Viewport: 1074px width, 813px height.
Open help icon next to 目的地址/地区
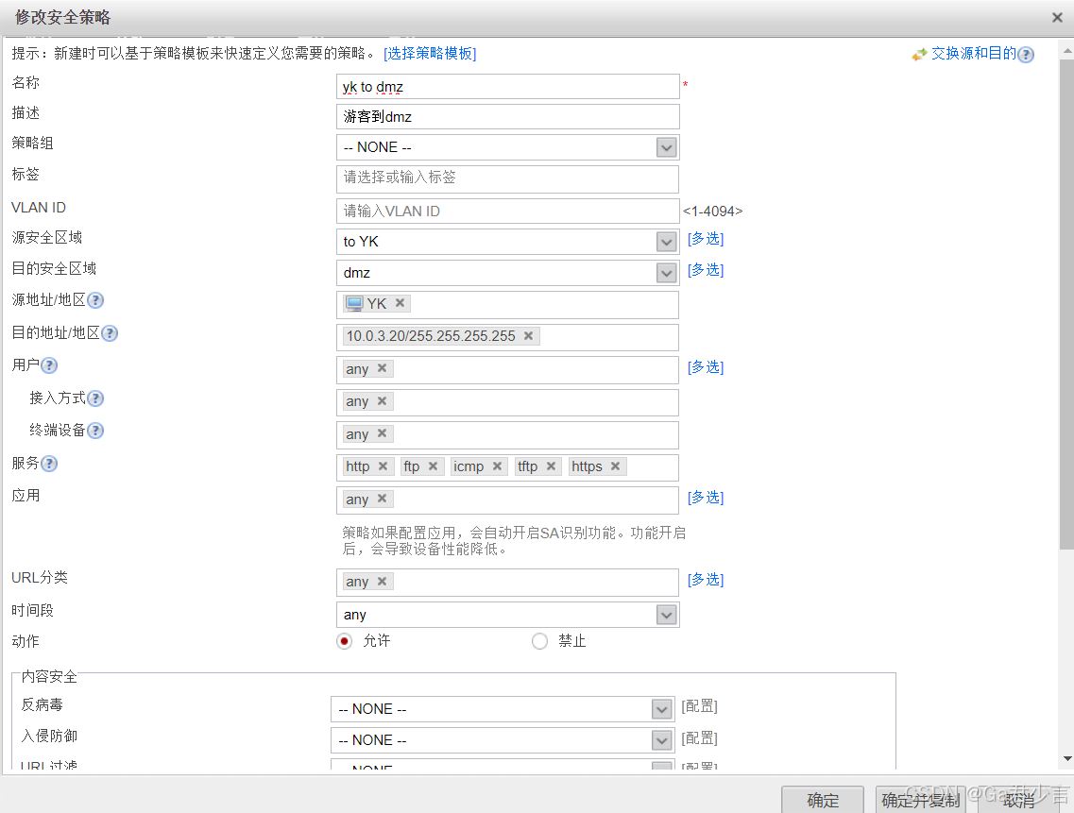(110, 333)
